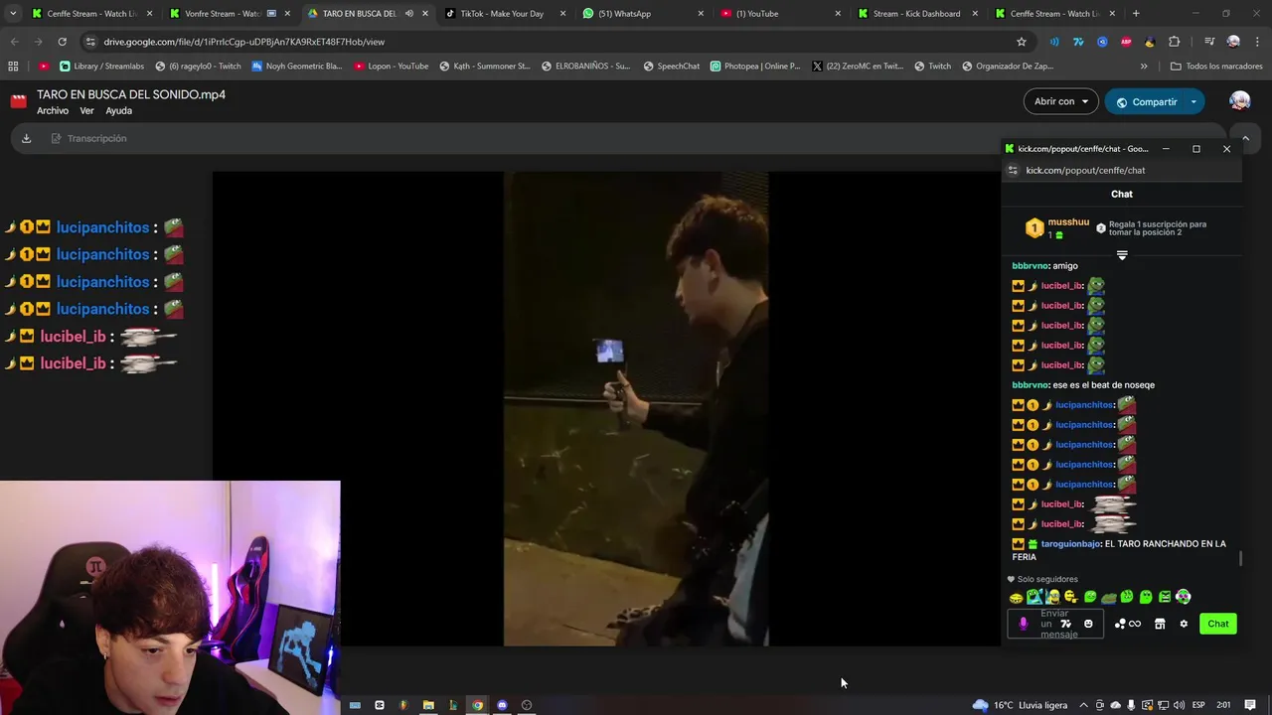Click the Enviar un mensaje field
This screenshot has width=1272, height=715.
click(x=1057, y=624)
